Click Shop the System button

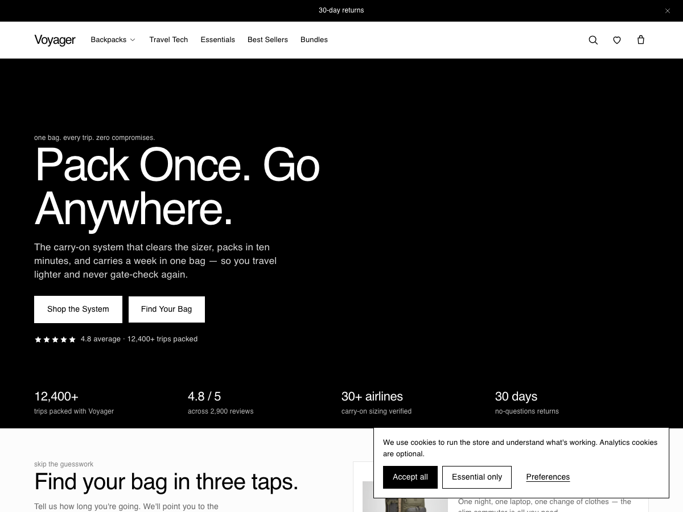tap(78, 309)
